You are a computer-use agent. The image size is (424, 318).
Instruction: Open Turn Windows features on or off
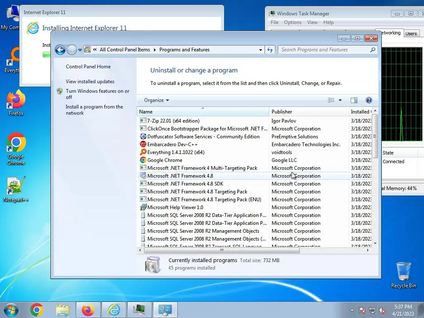pos(98,94)
